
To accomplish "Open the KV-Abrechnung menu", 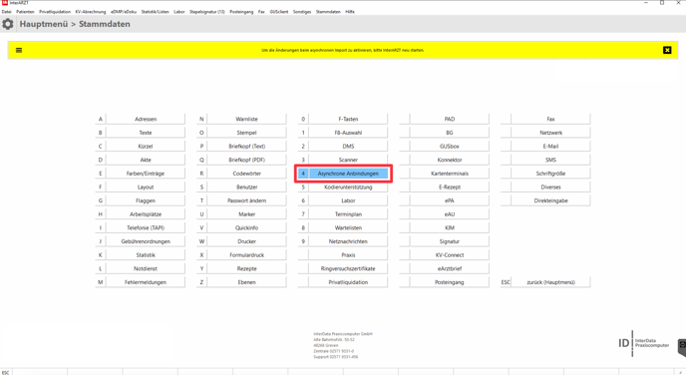I will pyautogui.click(x=91, y=12).
